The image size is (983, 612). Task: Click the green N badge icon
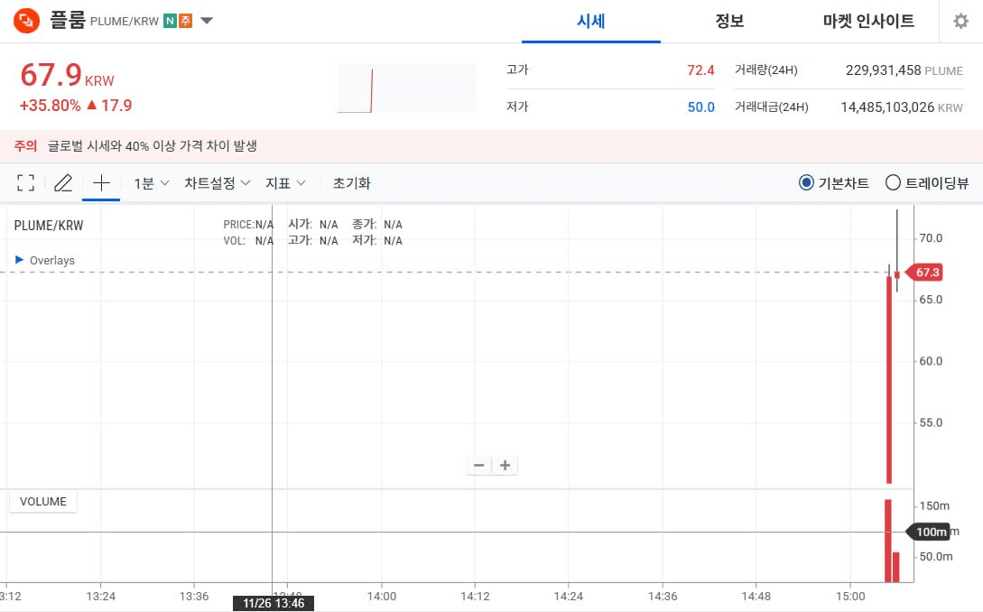coord(169,21)
